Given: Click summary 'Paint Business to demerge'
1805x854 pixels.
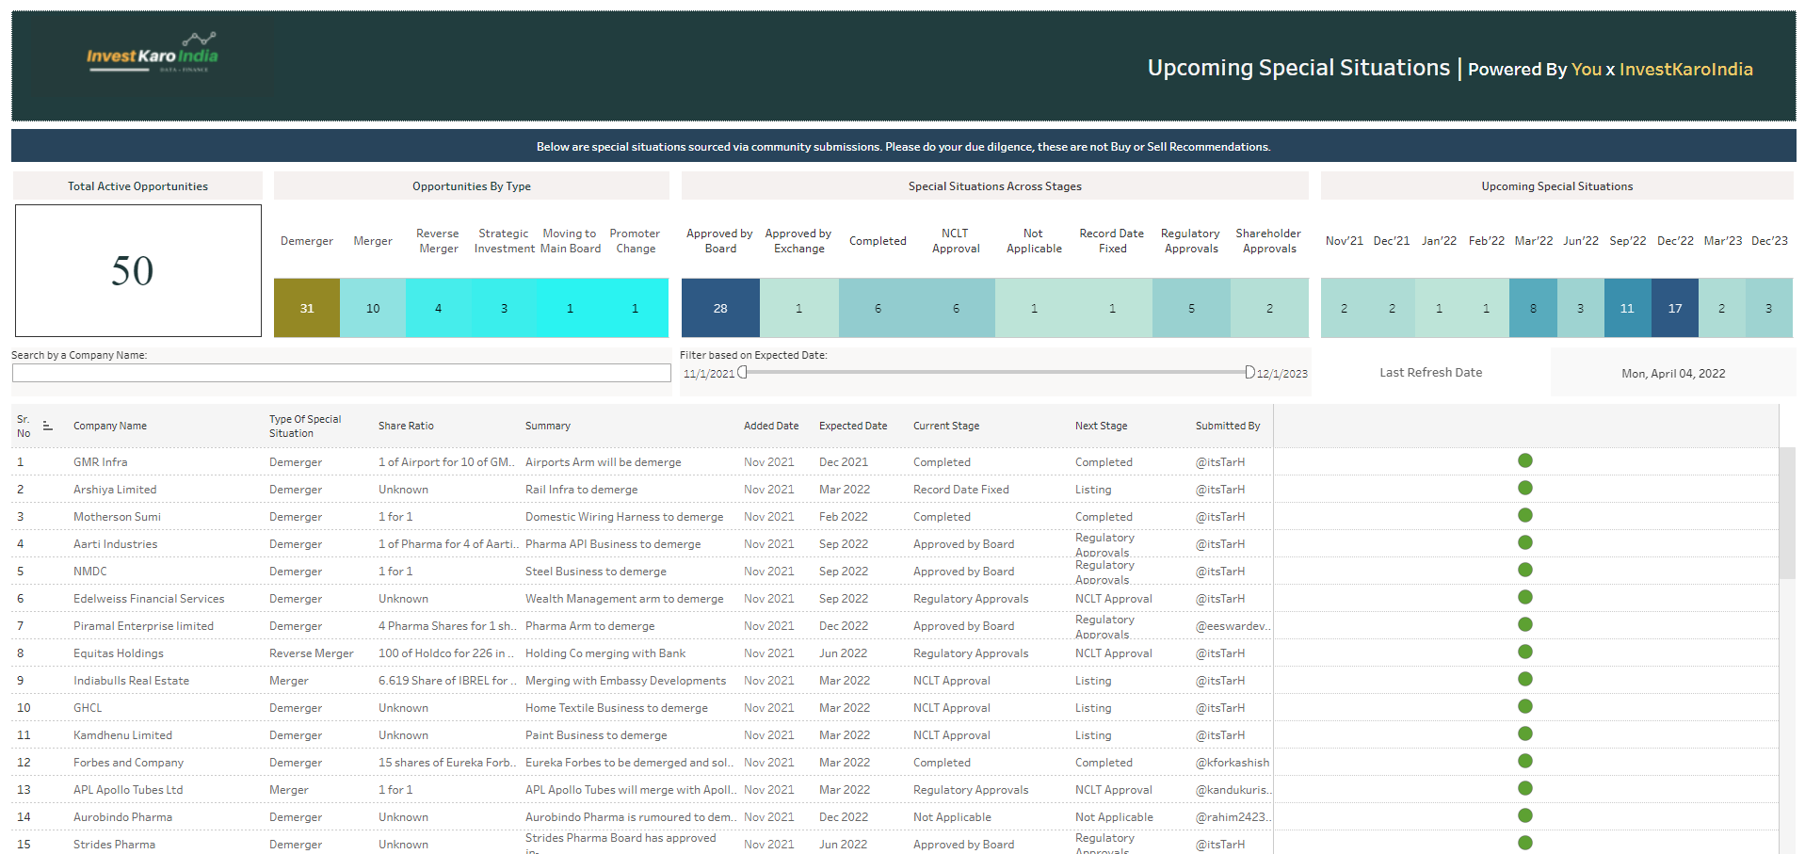Looking at the screenshot, I should [x=596, y=735].
